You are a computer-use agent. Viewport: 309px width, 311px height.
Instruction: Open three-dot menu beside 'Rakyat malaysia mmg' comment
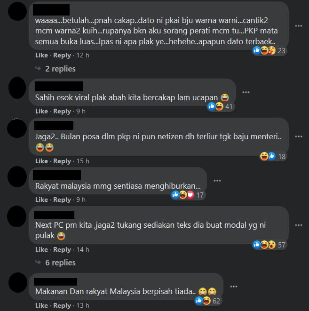click(217, 181)
